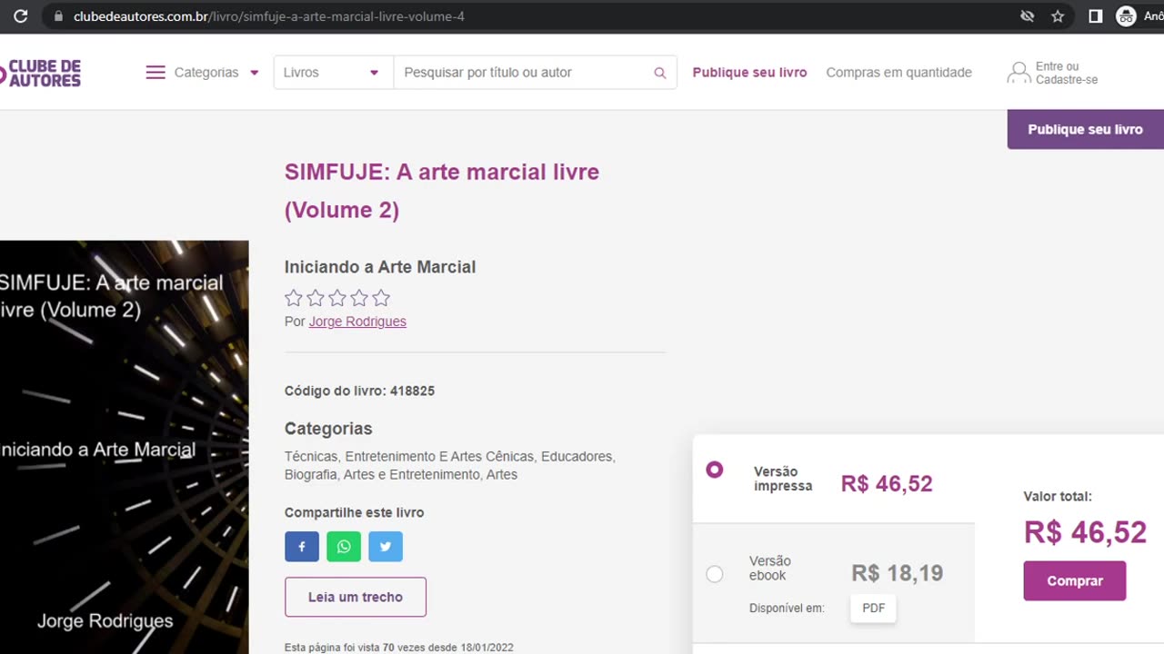
Task: Click Entre ou Cadastre-se
Action: [1067, 73]
